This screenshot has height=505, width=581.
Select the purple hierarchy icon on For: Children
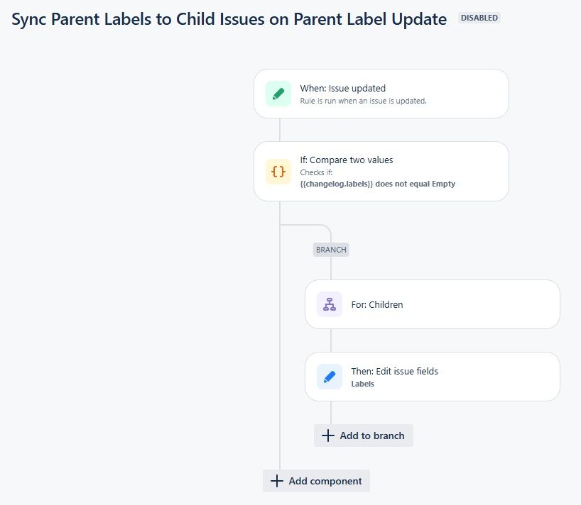[330, 304]
